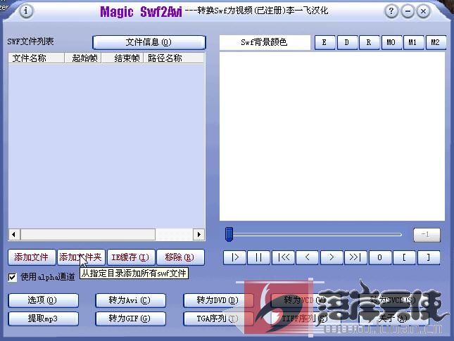Click the 添加文件夹 button
Viewport: 454px width, 341px height.
(x=81, y=257)
